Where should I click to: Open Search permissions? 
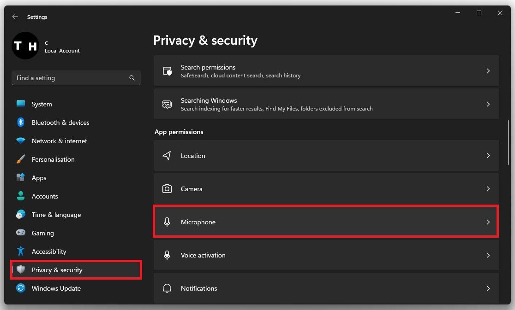[x=326, y=71]
